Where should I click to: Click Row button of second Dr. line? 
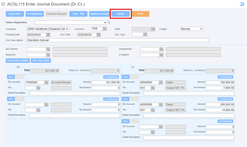coord(11,99)
